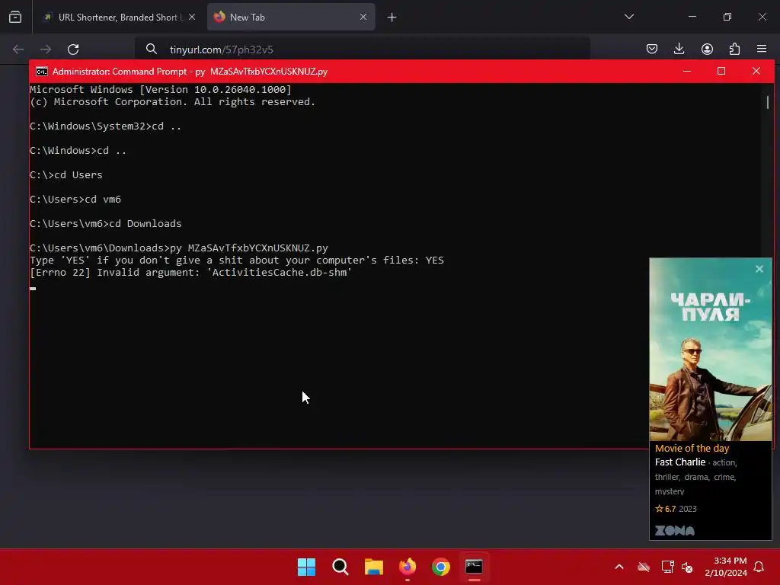The height and width of the screenshot is (585, 780).
Task: Close the Command Prompt window
Action: click(756, 71)
